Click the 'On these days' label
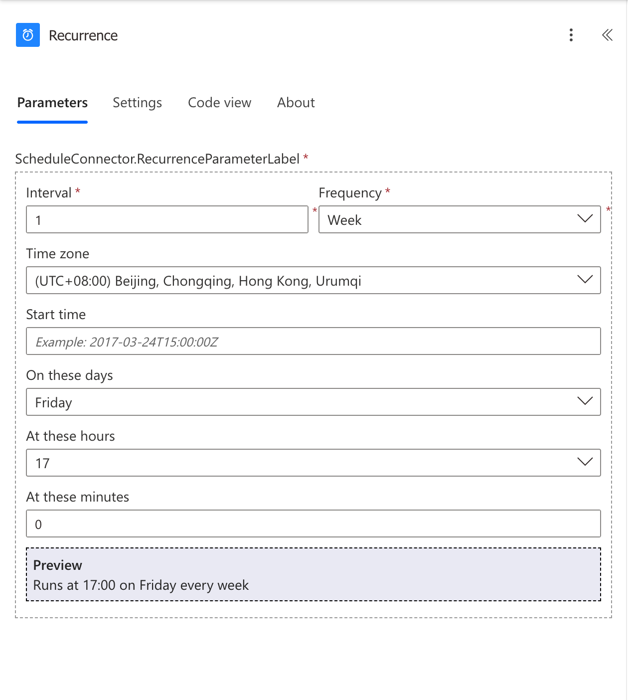 click(x=70, y=375)
